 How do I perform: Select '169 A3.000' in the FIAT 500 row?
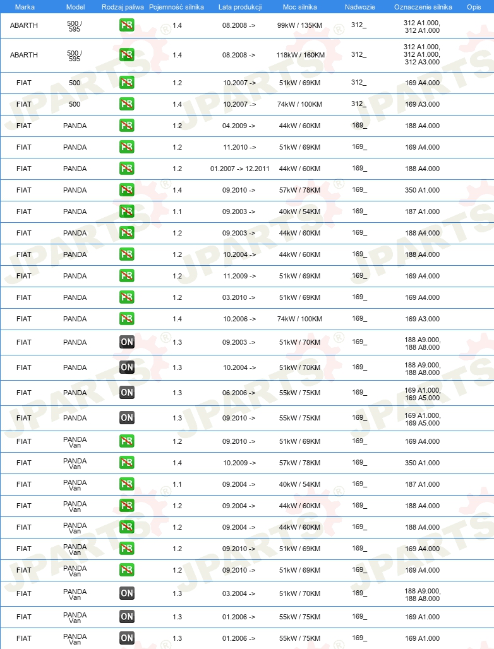(x=423, y=104)
